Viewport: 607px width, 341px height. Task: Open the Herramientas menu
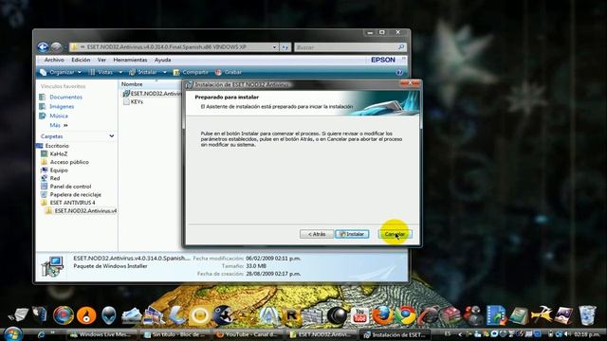click(130, 60)
